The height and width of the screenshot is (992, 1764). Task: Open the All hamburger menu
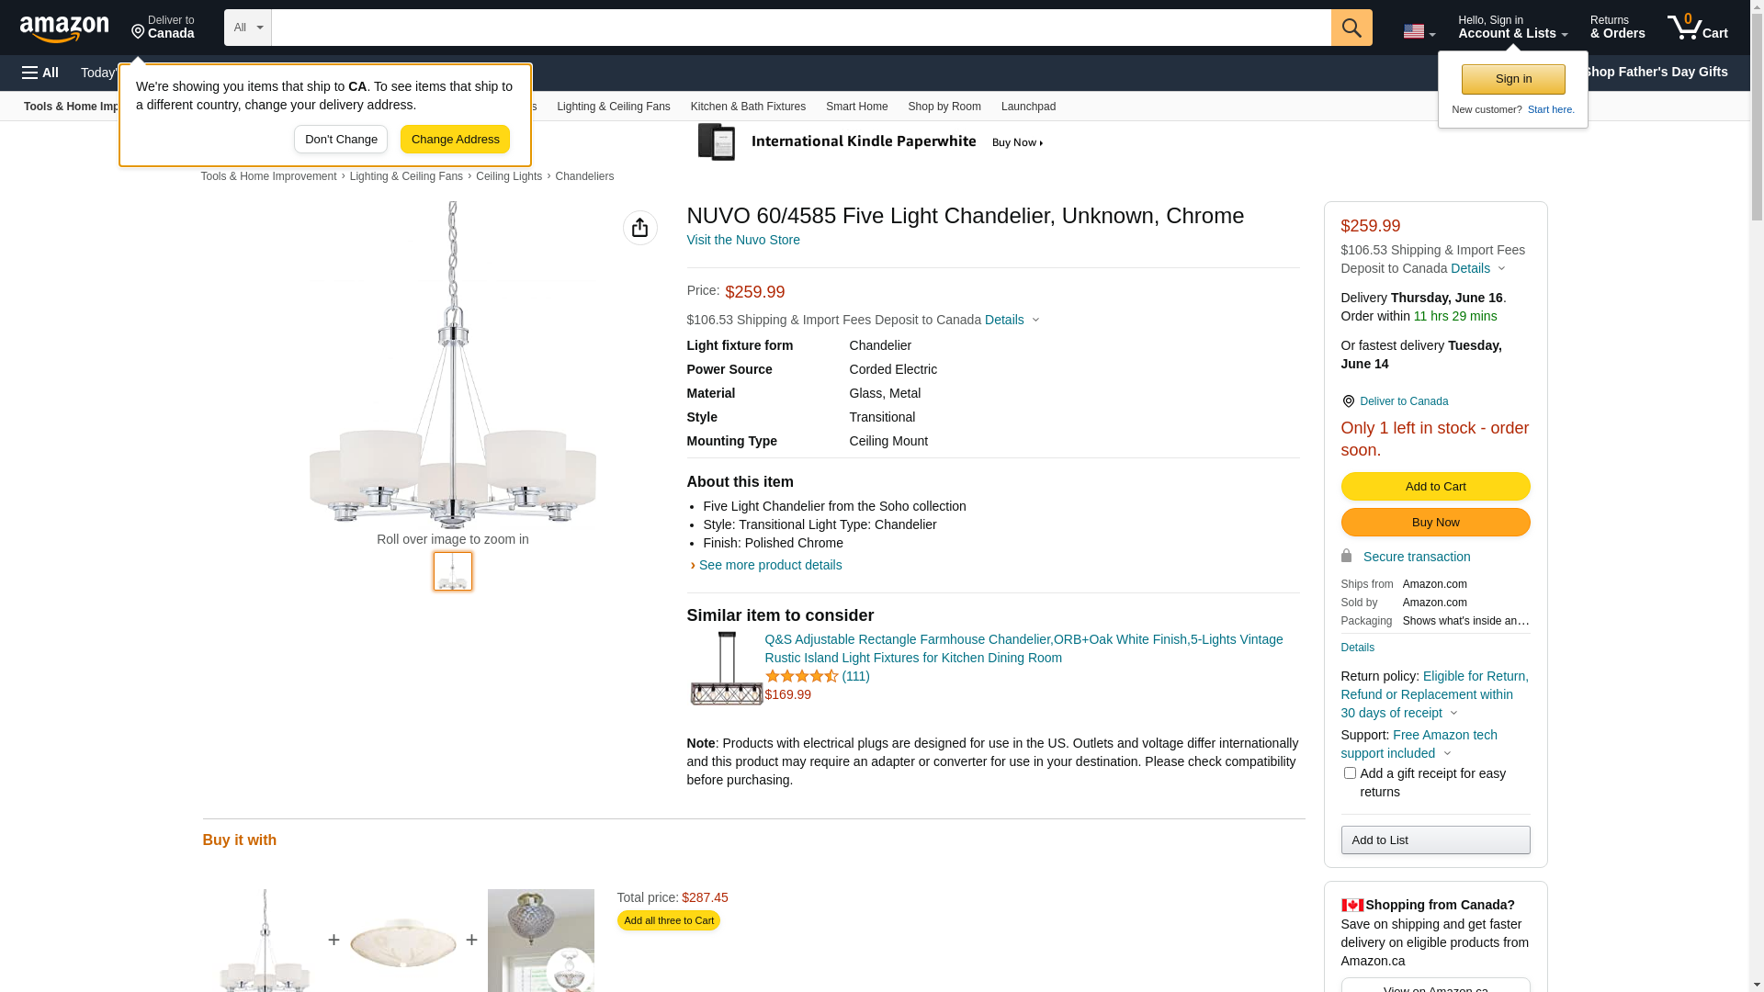tap(40, 73)
